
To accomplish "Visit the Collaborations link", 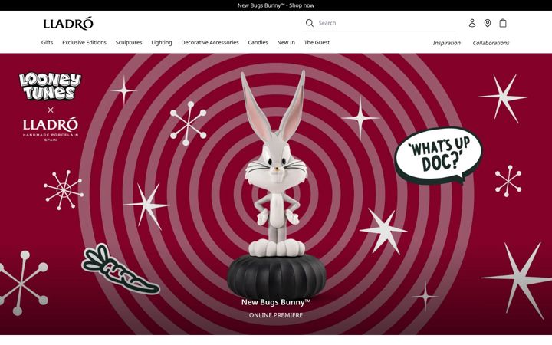I will [x=491, y=43].
